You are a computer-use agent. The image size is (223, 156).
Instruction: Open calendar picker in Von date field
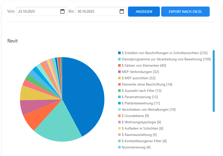(x=62, y=11)
